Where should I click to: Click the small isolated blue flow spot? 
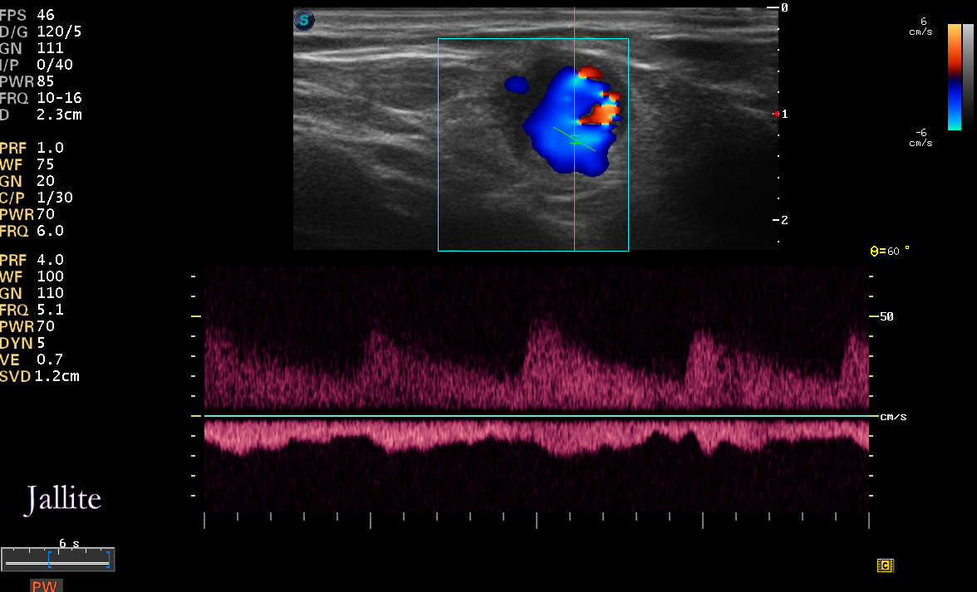[x=517, y=85]
